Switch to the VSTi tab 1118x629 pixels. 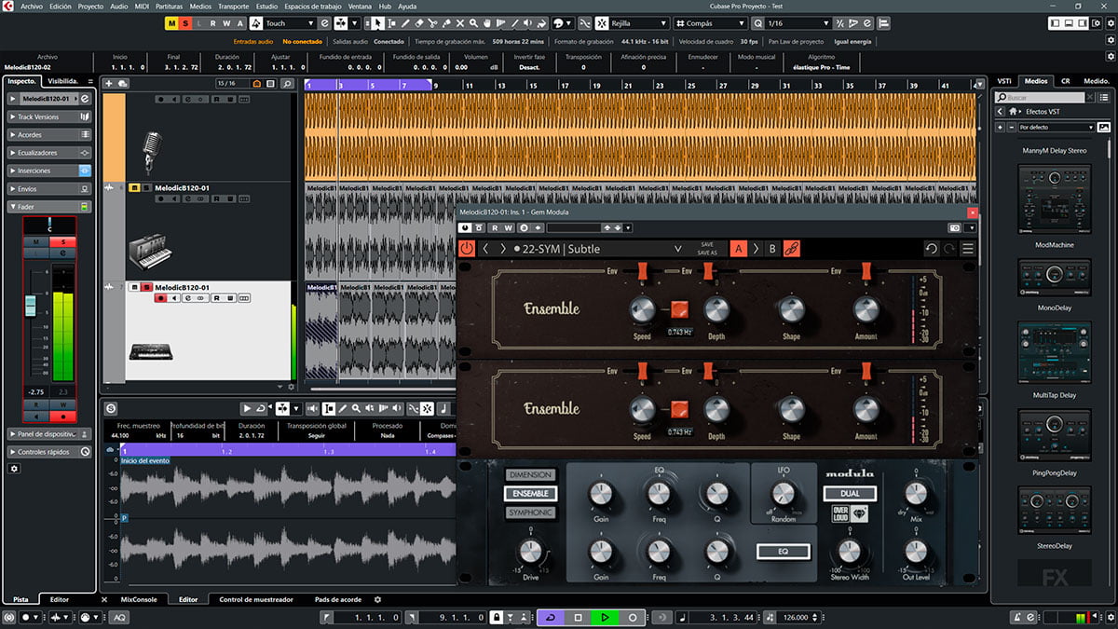point(1004,81)
